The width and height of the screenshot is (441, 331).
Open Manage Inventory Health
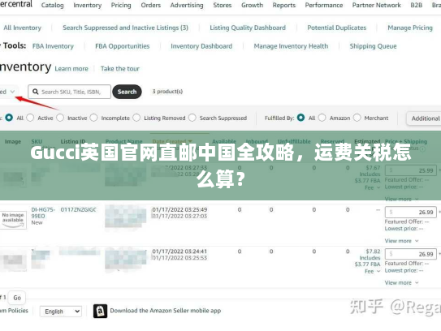tap(291, 46)
